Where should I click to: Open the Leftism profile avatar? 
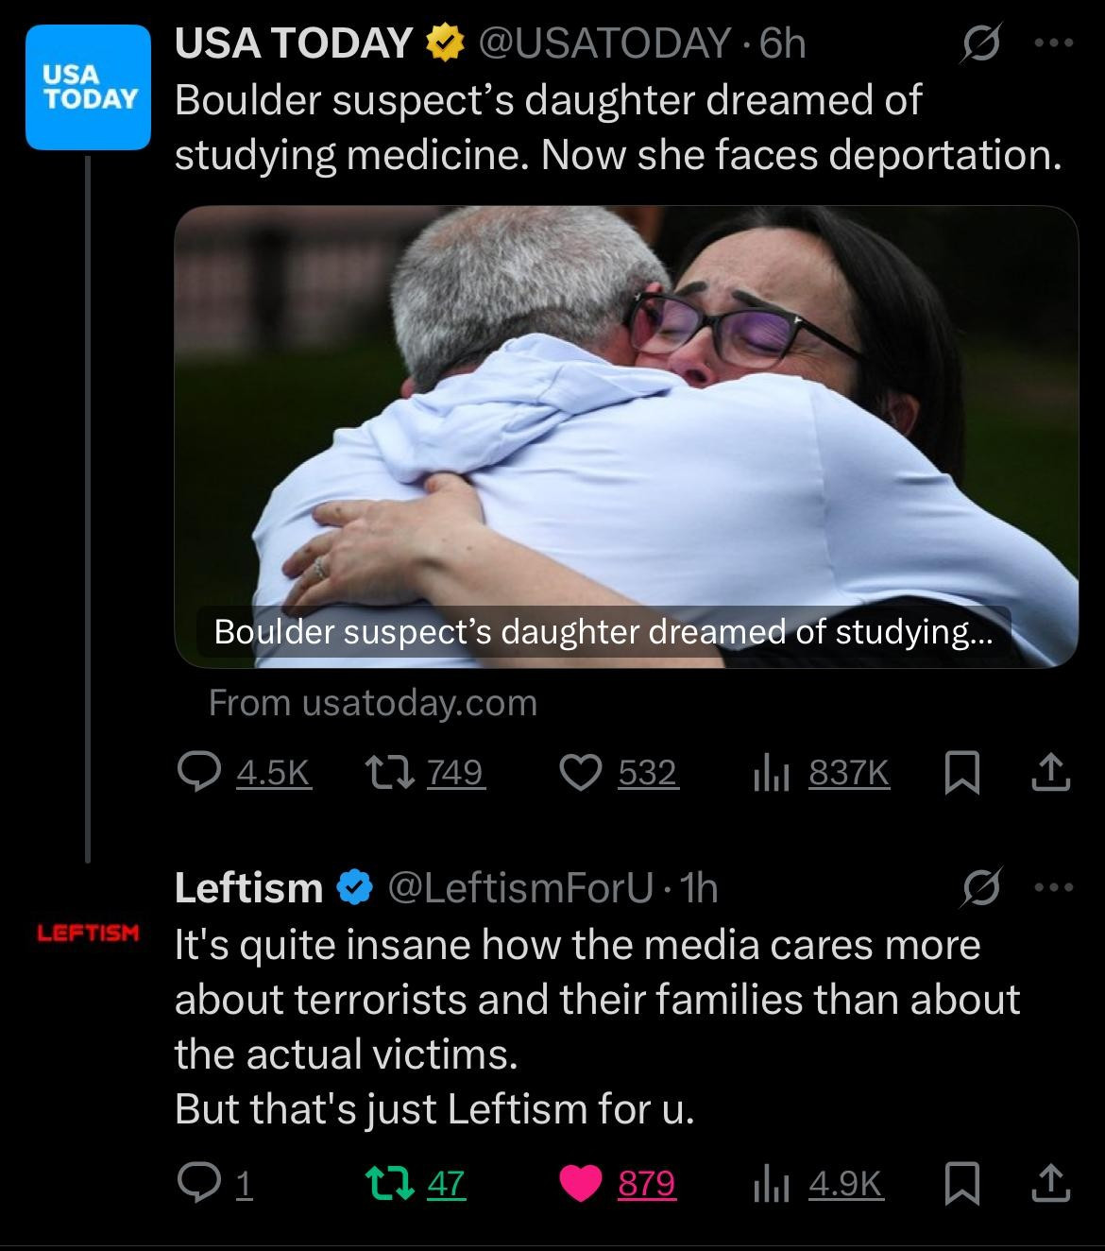pos(88,934)
